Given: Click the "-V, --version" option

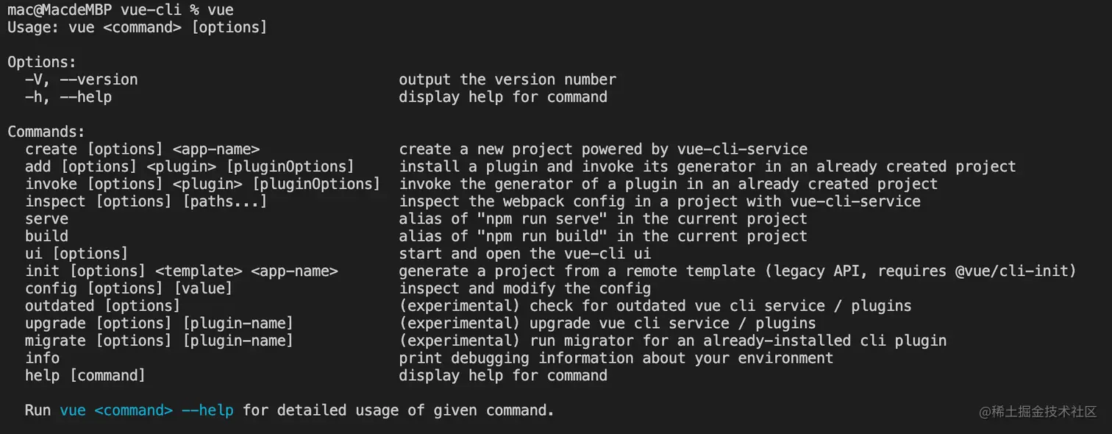Looking at the screenshot, I should (81, 79).
